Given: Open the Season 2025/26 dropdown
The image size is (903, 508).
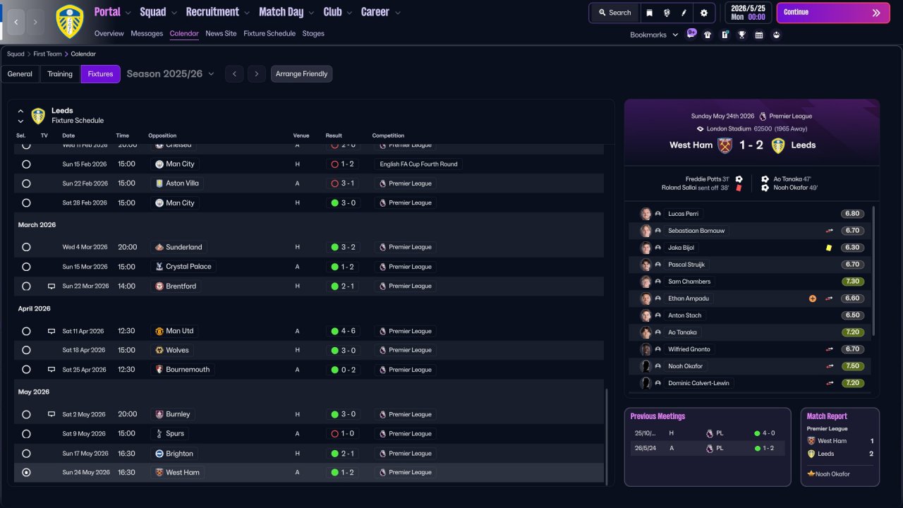Looking at the screenshot, I should [170, 74].
